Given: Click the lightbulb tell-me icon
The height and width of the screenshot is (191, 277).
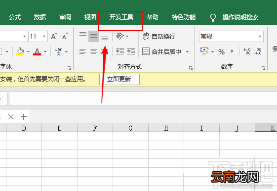Looking at the screenshot, I should [x=213, y=17].
